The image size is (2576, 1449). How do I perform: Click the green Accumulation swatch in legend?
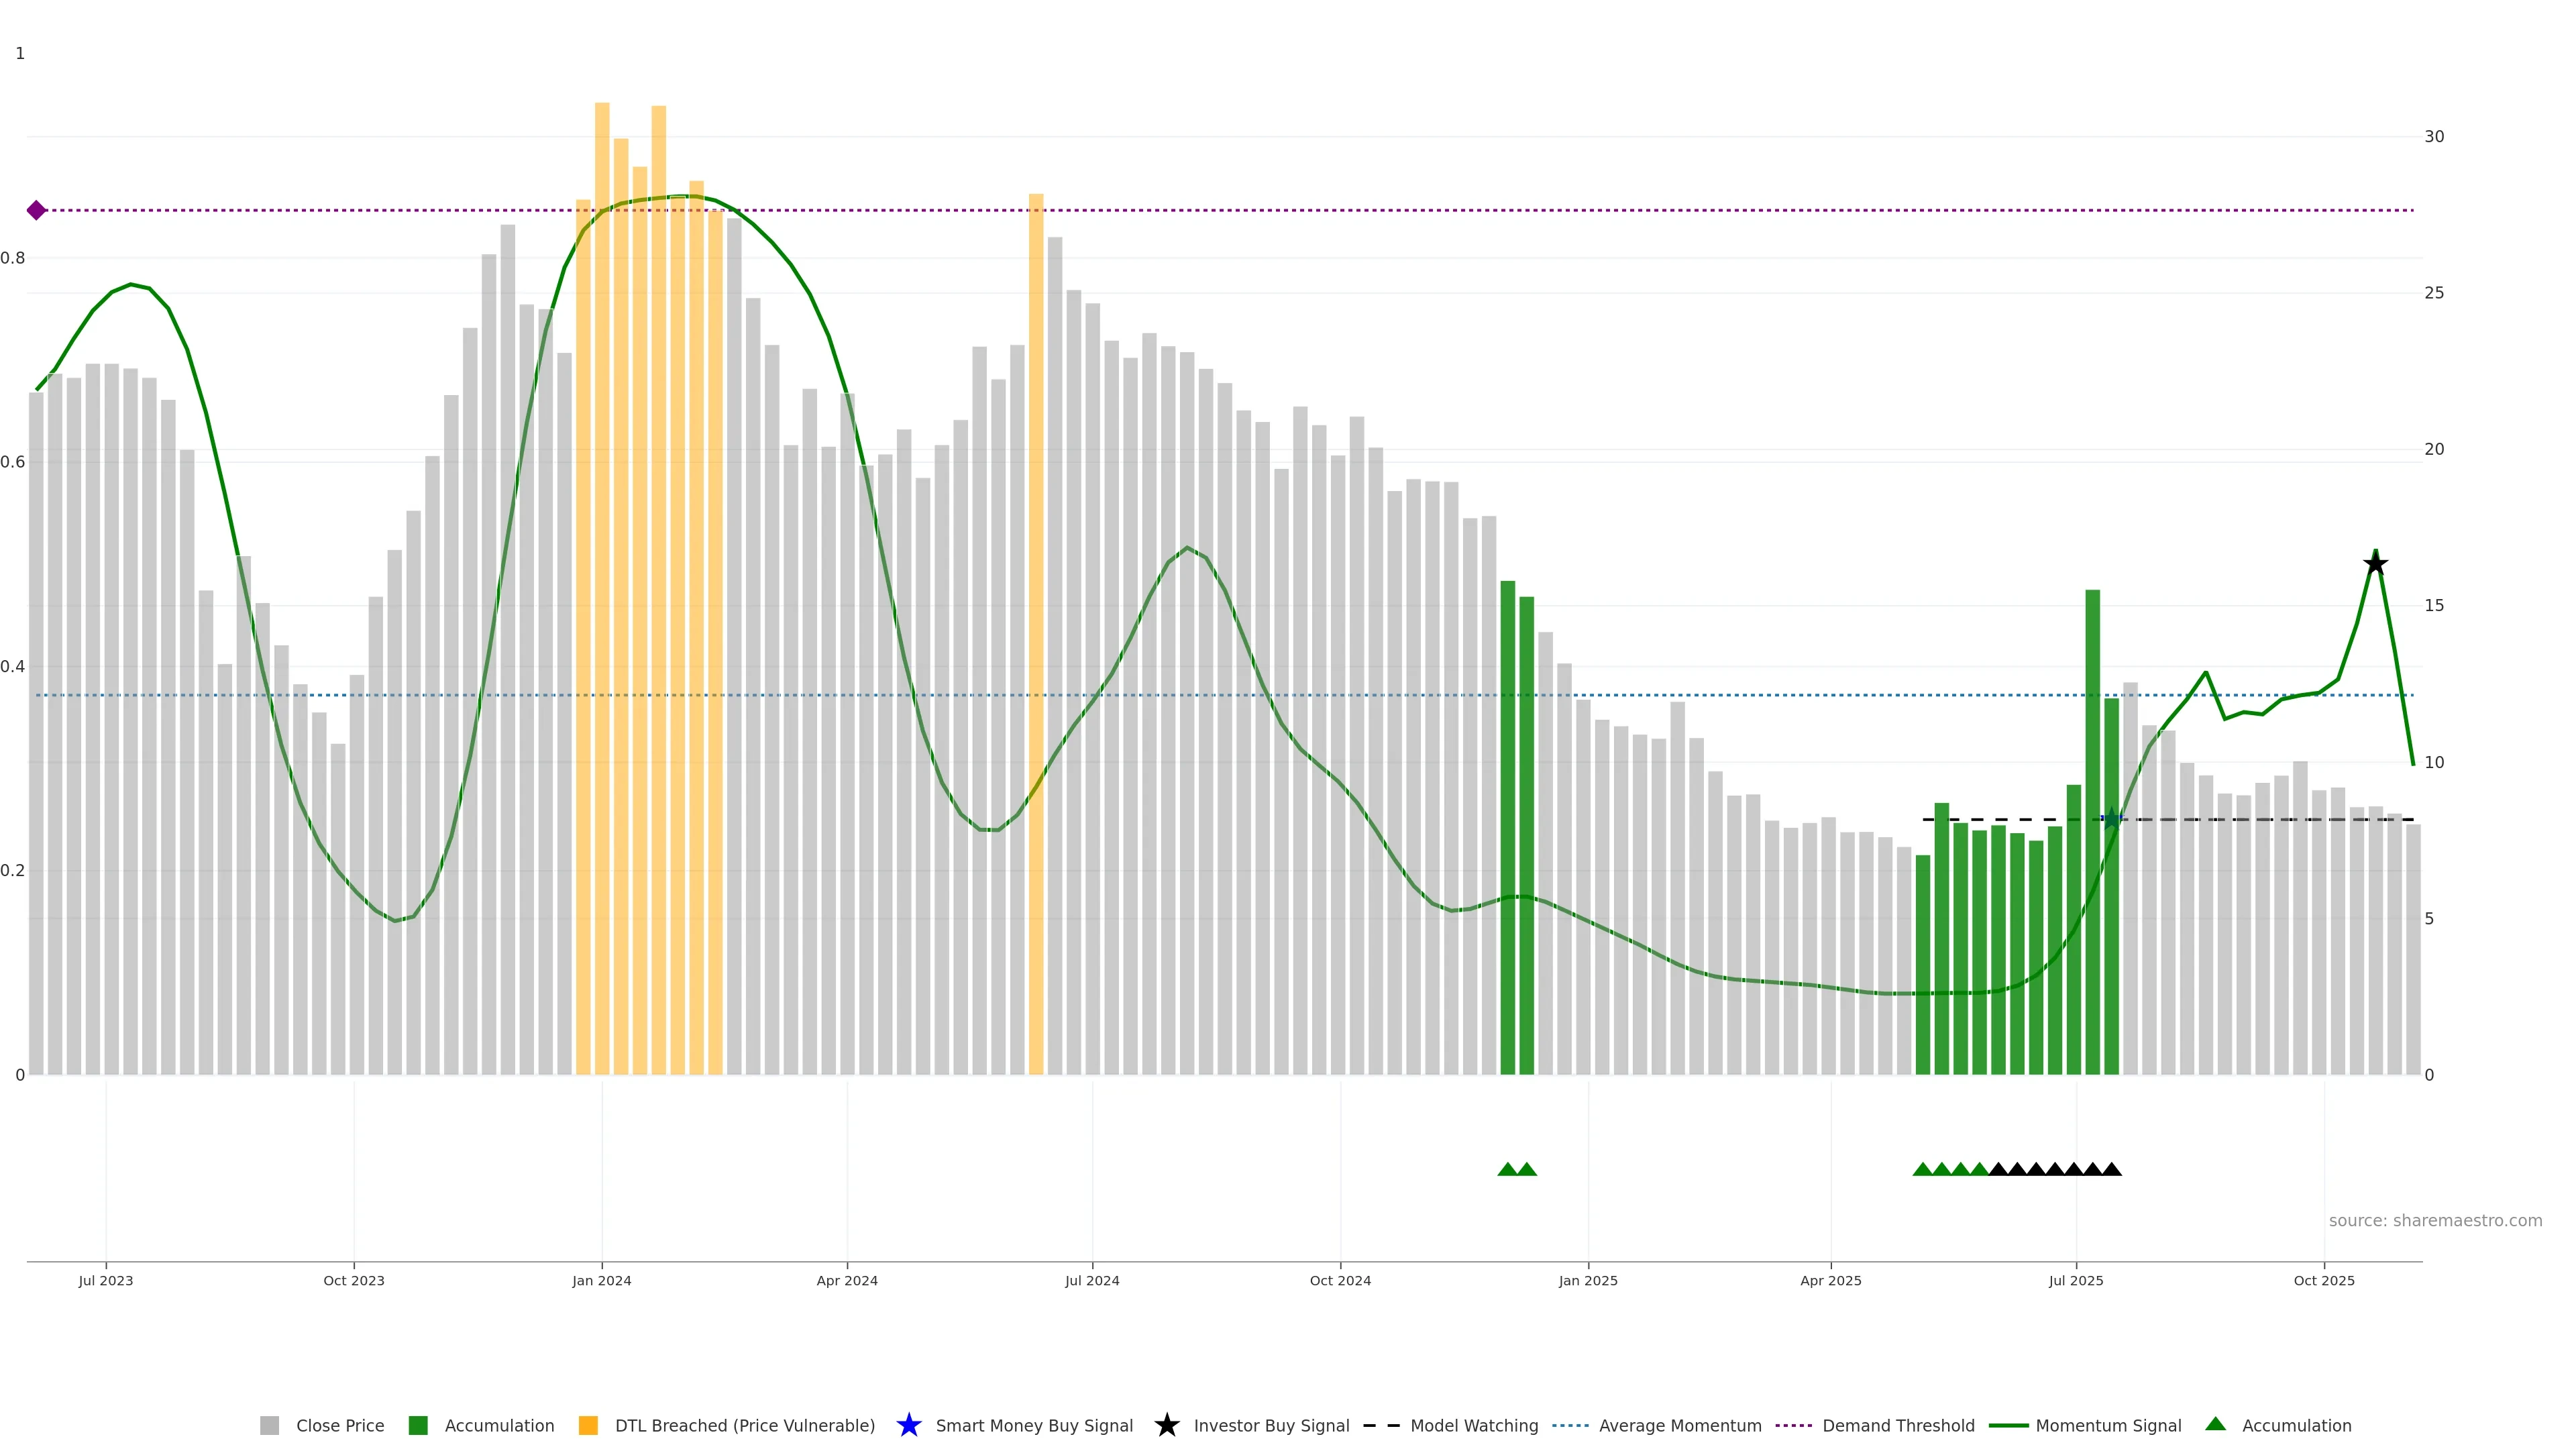(418, 1425)
